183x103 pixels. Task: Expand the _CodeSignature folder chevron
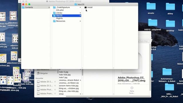coord(80,7)
